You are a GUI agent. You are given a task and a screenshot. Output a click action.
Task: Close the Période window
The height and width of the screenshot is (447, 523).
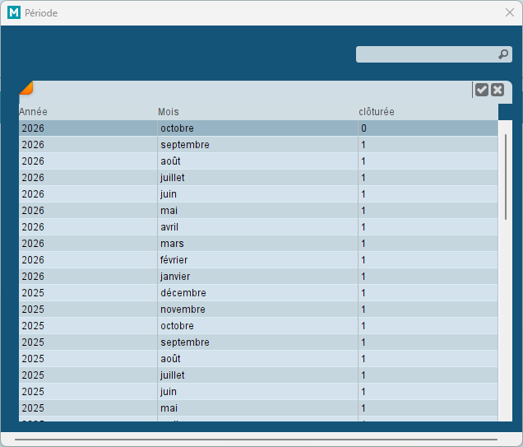[x=509, y=12]
